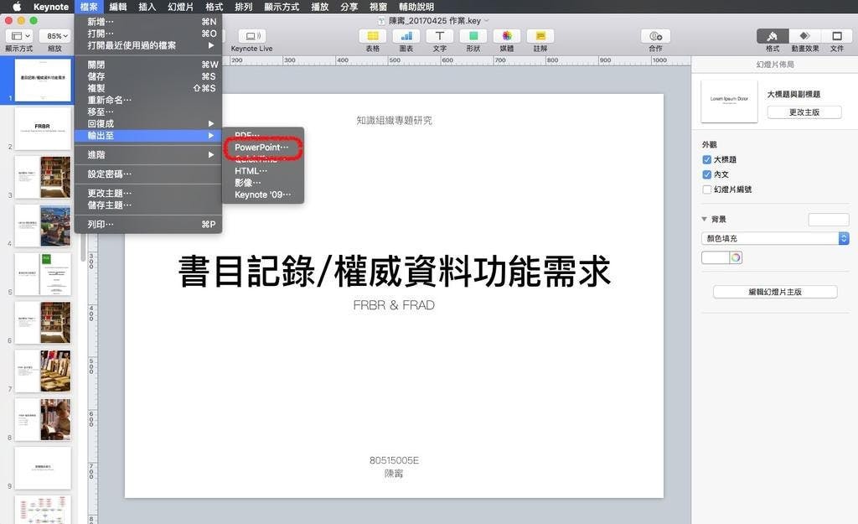Open the document title dropdown arrow
The width and height of the screenshot is (858, 524).
[x=487, y=21]
